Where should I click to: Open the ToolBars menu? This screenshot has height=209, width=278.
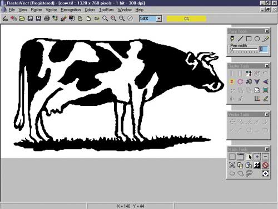[106, 9]
